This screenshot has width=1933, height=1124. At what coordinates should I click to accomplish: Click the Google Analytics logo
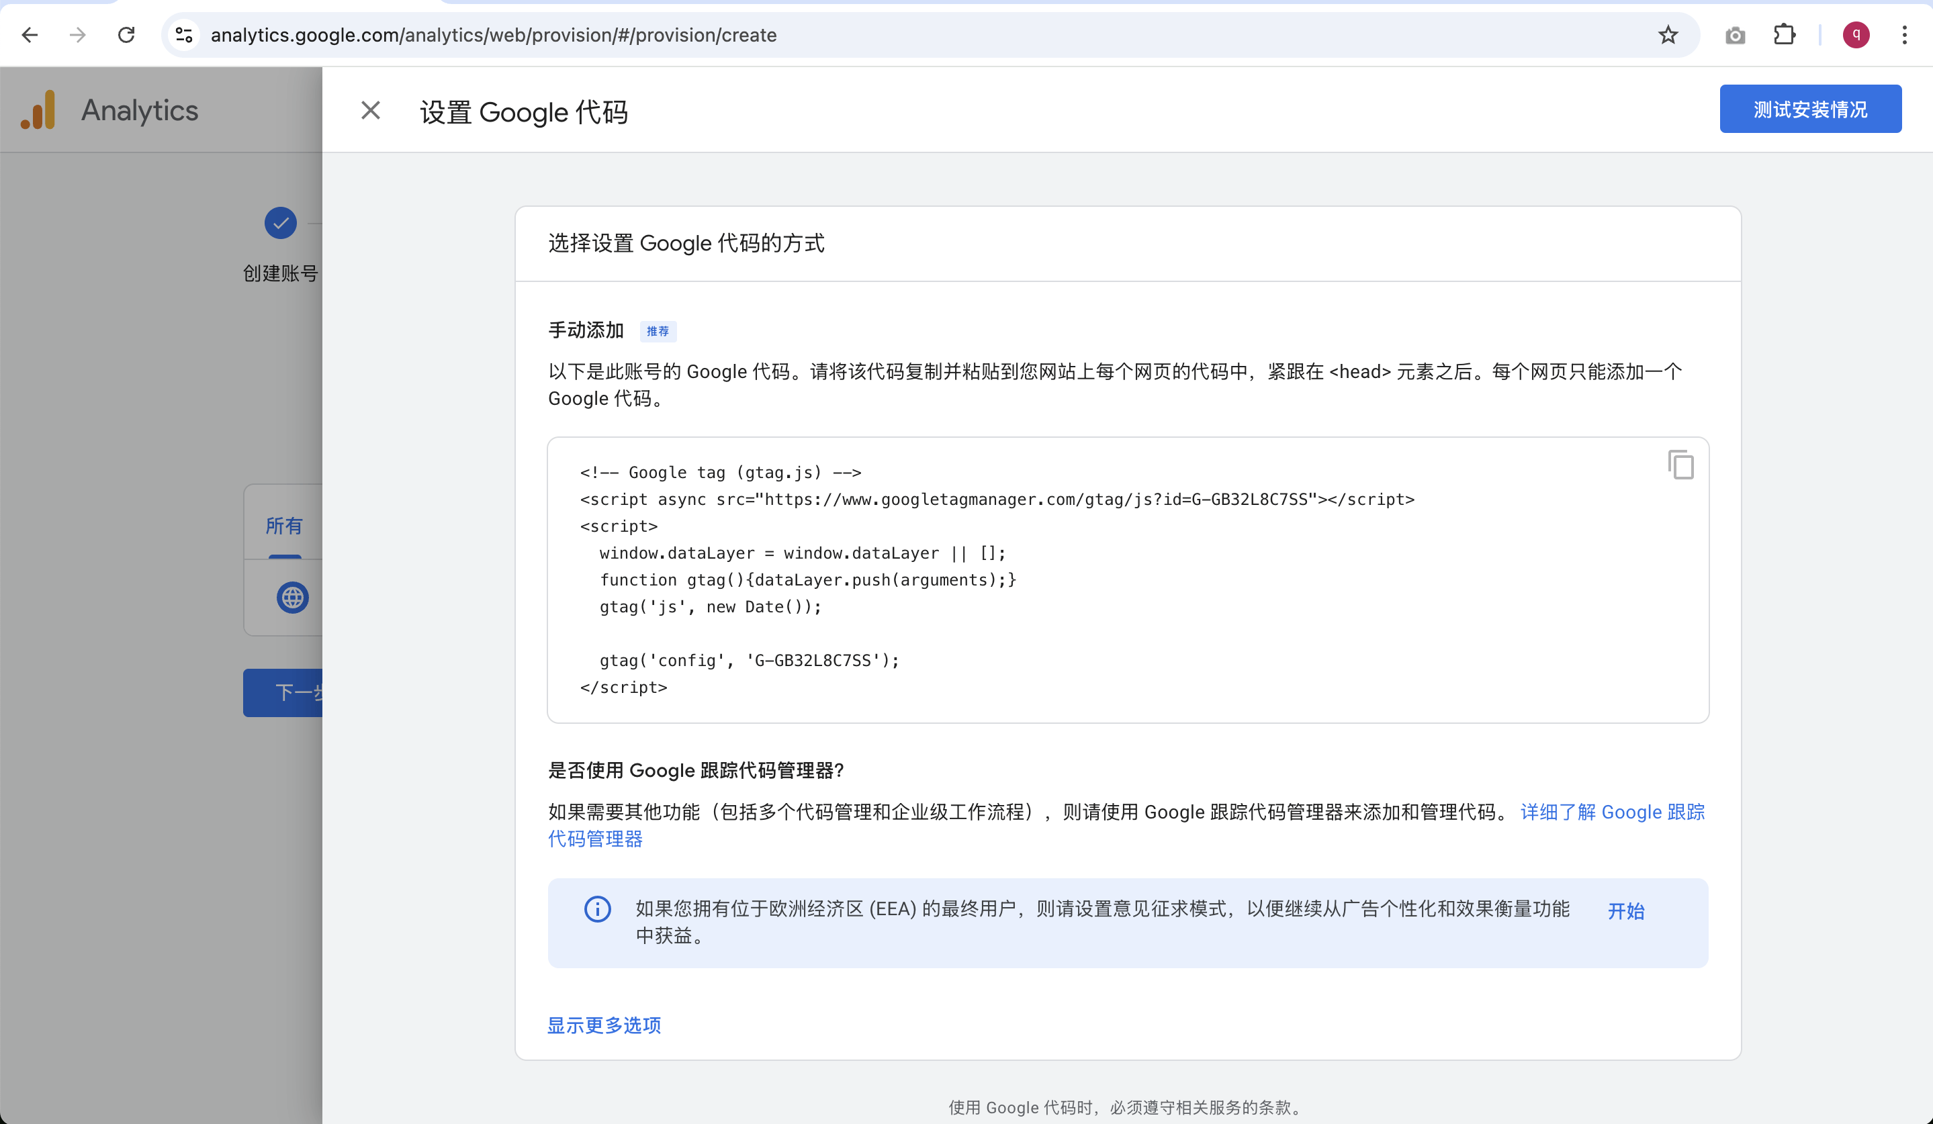(38, 109)
